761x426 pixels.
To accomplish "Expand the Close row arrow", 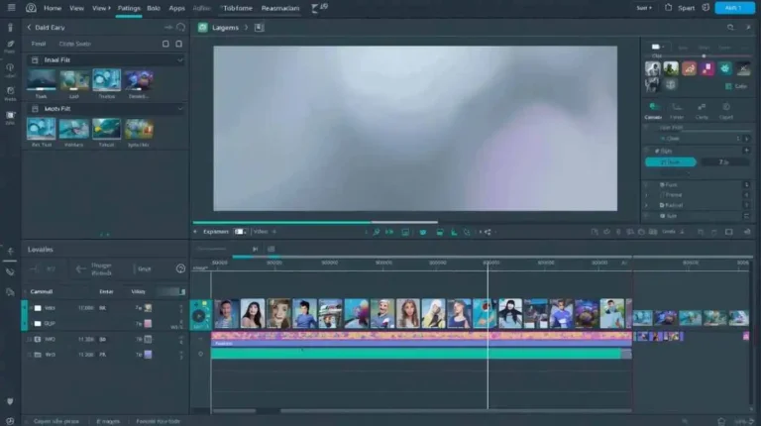I will pos(746,139).
